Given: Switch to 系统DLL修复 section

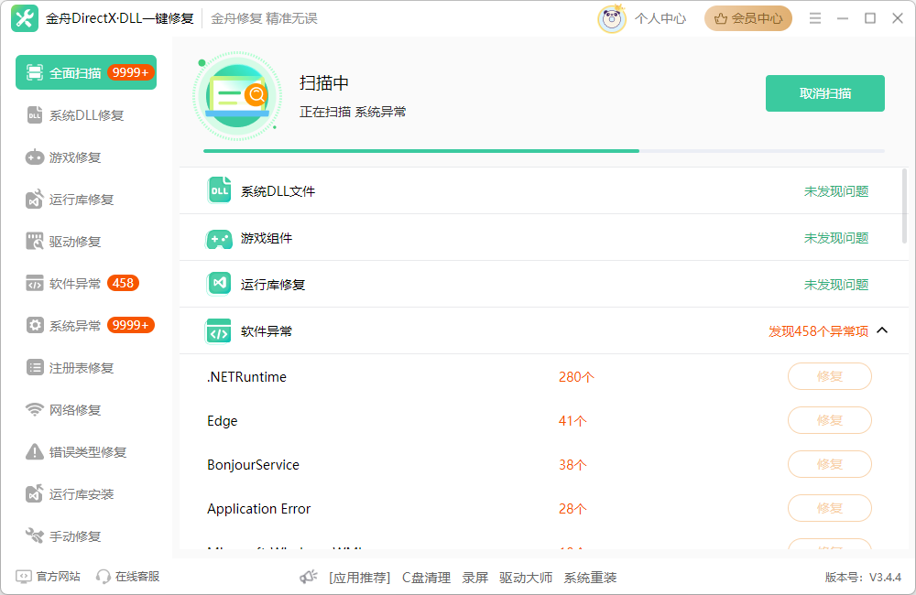Looking at the screenshot, I should (86, 115).
